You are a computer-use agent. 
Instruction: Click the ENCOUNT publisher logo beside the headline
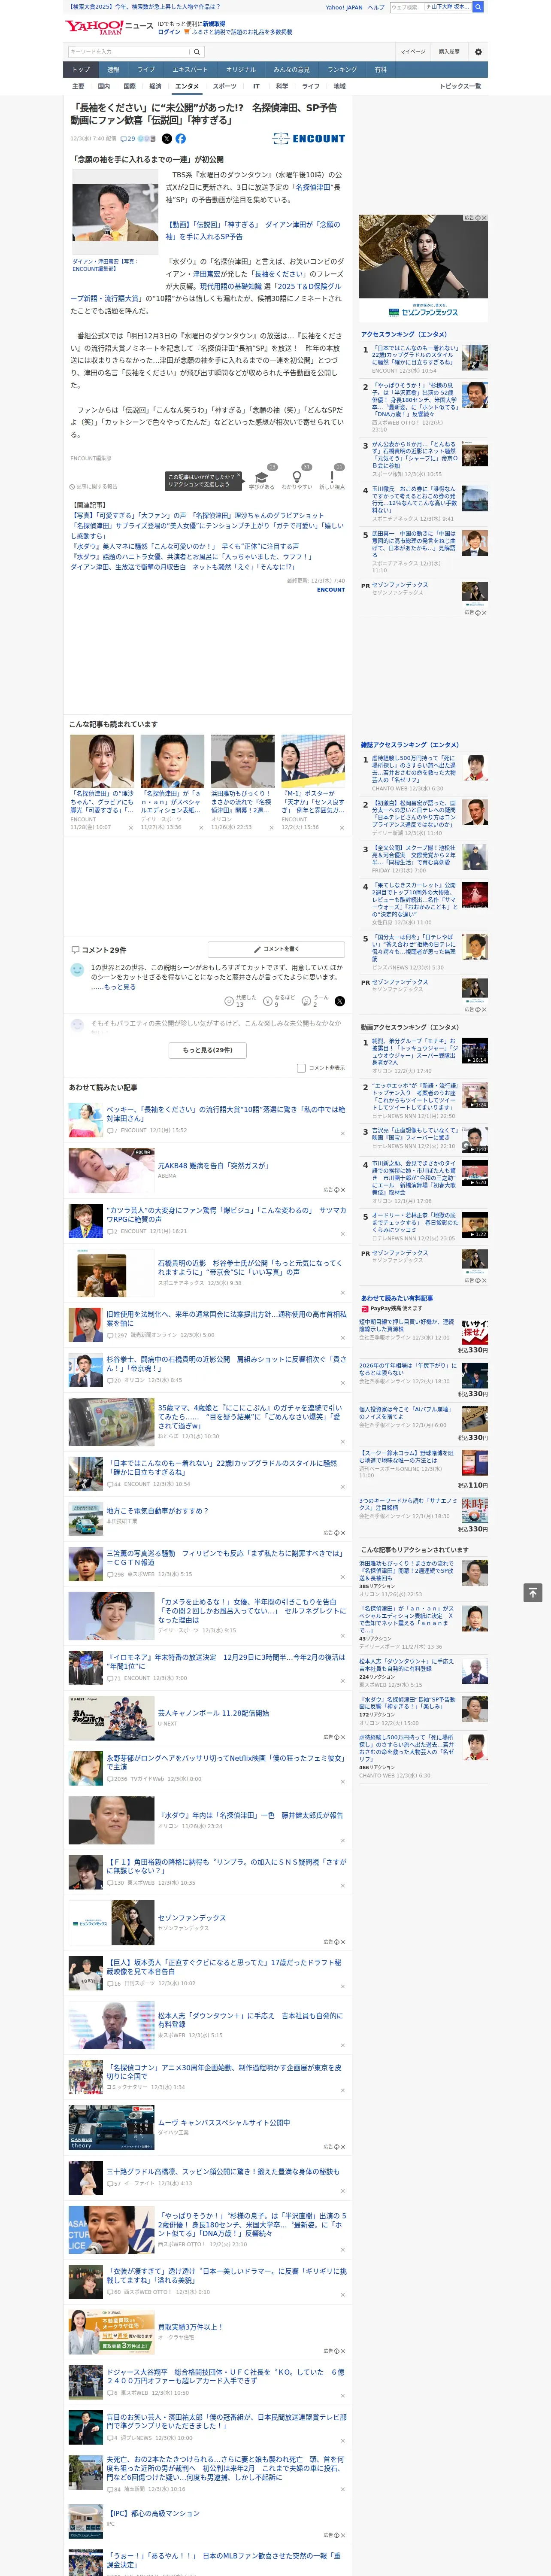click(x=309, y=139)
